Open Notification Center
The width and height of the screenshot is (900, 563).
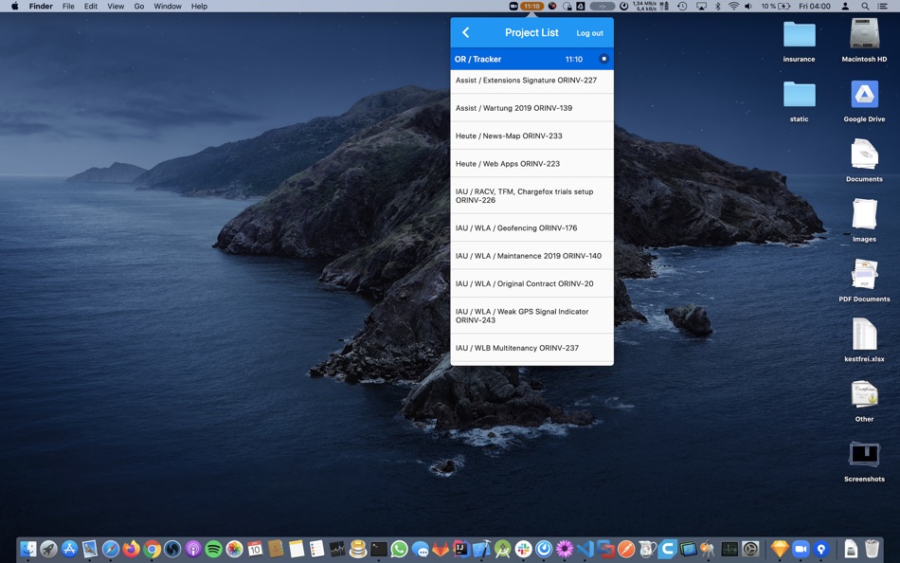(882, 7)
